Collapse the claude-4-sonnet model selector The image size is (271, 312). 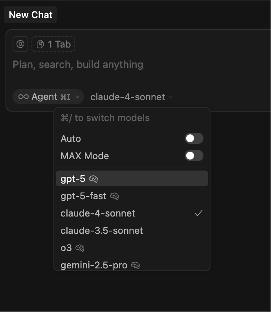[132, 97]
